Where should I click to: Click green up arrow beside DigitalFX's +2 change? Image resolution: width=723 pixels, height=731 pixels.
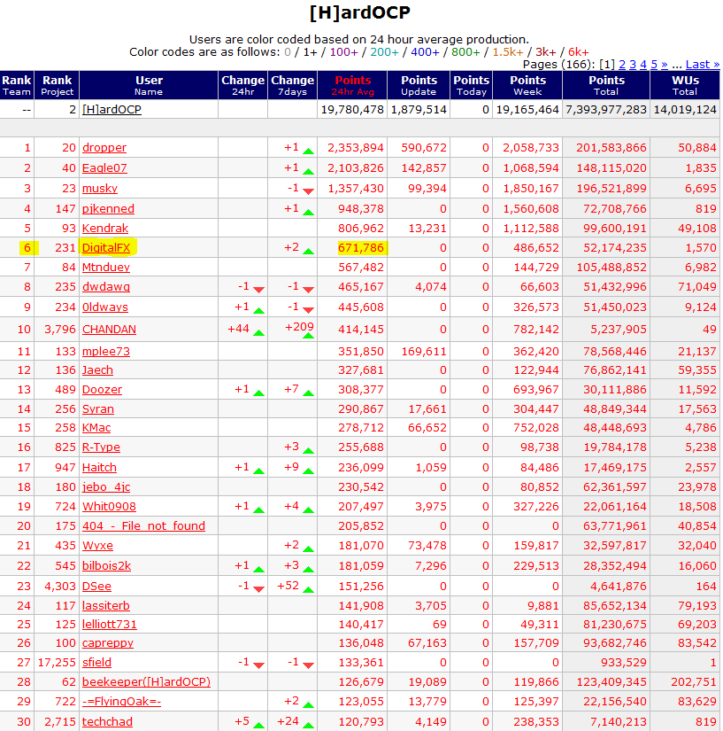(308, 252)
